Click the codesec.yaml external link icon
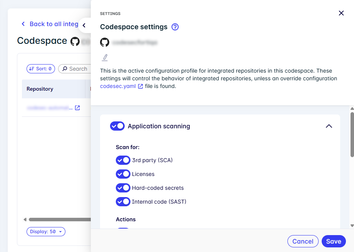The width and height of the screenshot is (354, 252). [x=140, y=86]
